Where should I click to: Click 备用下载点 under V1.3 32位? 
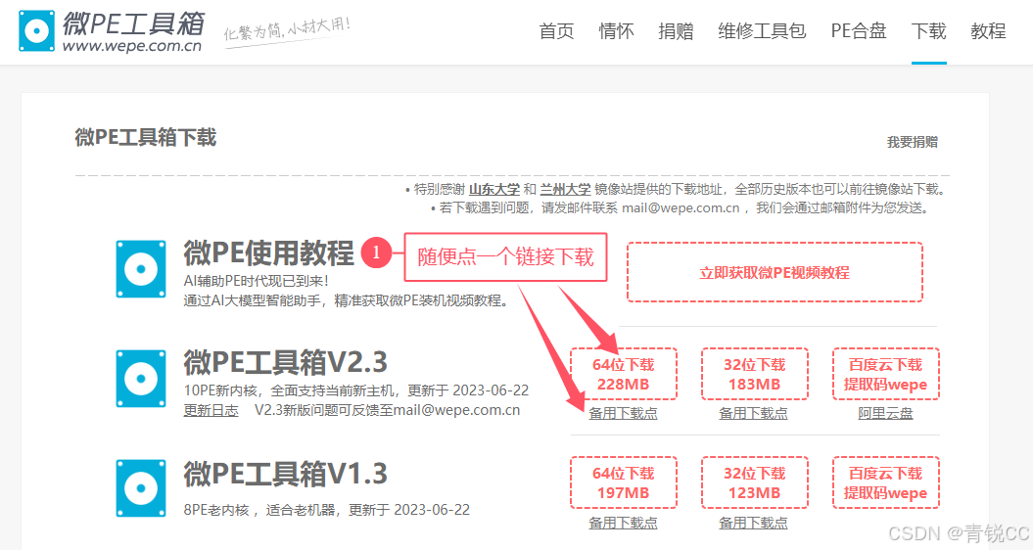754,523
